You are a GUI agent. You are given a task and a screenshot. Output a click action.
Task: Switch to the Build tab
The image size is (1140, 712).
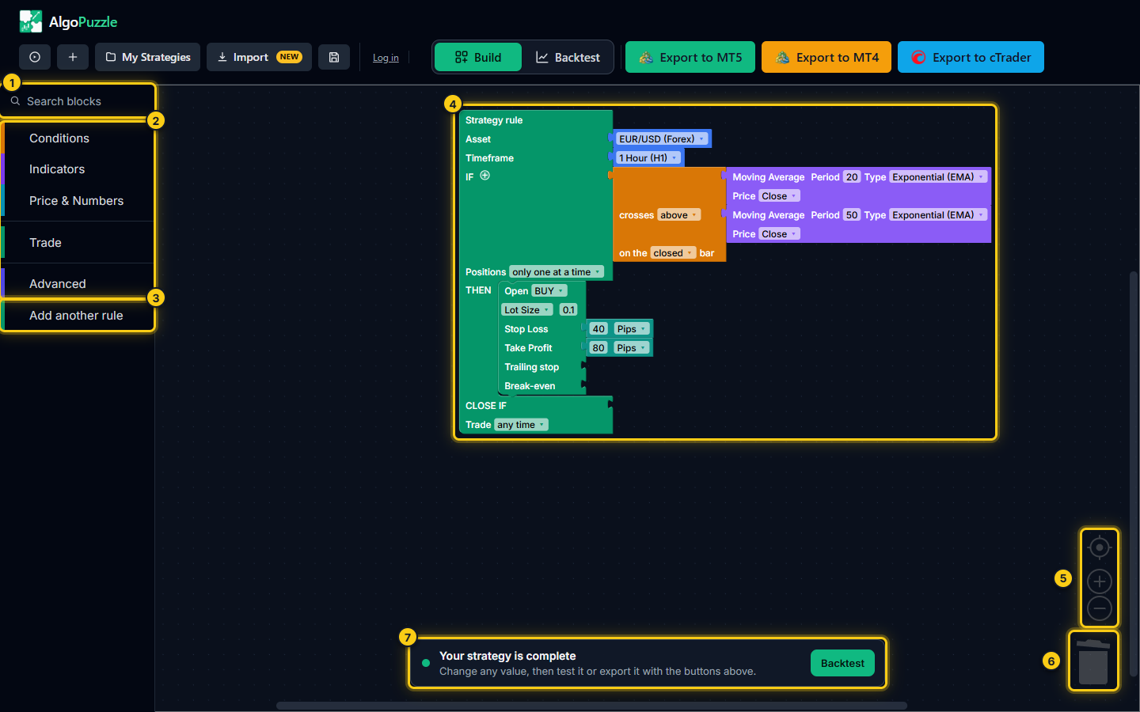click(478, 57)
